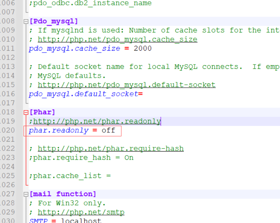Screen dimensions: 280x223
Task: Click line number 1020 in the margin
Action: pos(8,130)
